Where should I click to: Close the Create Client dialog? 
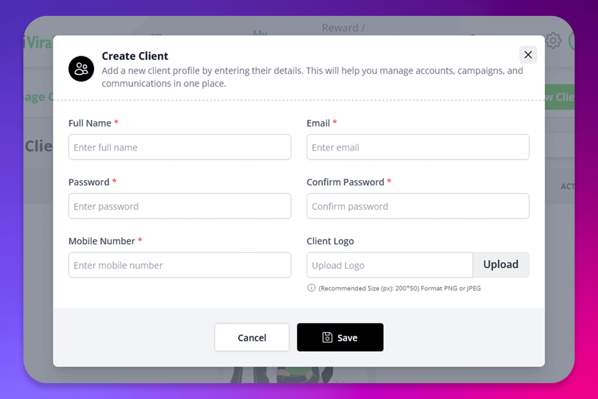click(528, 55)
